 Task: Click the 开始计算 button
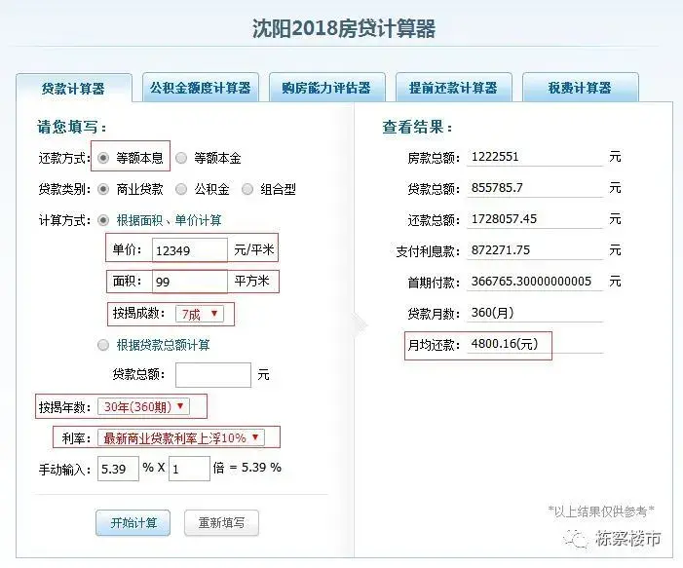(x=133, y=523)
